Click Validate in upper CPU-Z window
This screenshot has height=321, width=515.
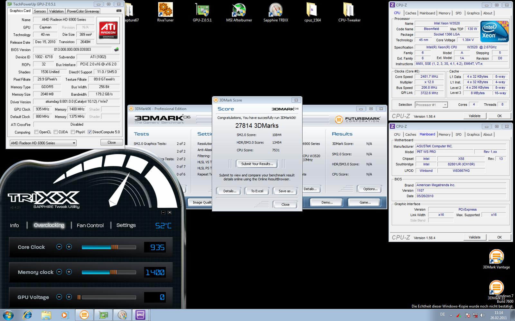pos(474,116)
